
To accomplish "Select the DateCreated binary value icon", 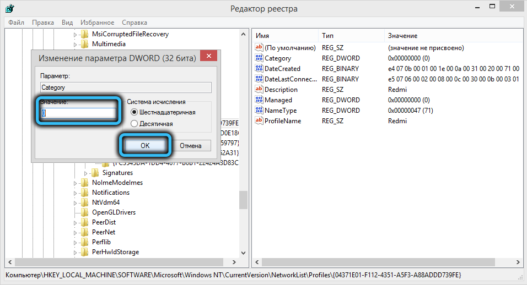I will click(259, 69).
